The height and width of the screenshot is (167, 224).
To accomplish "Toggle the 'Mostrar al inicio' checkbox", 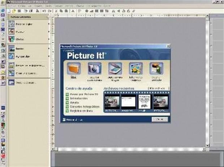I will pyautogui.click(x=64, y=119).
